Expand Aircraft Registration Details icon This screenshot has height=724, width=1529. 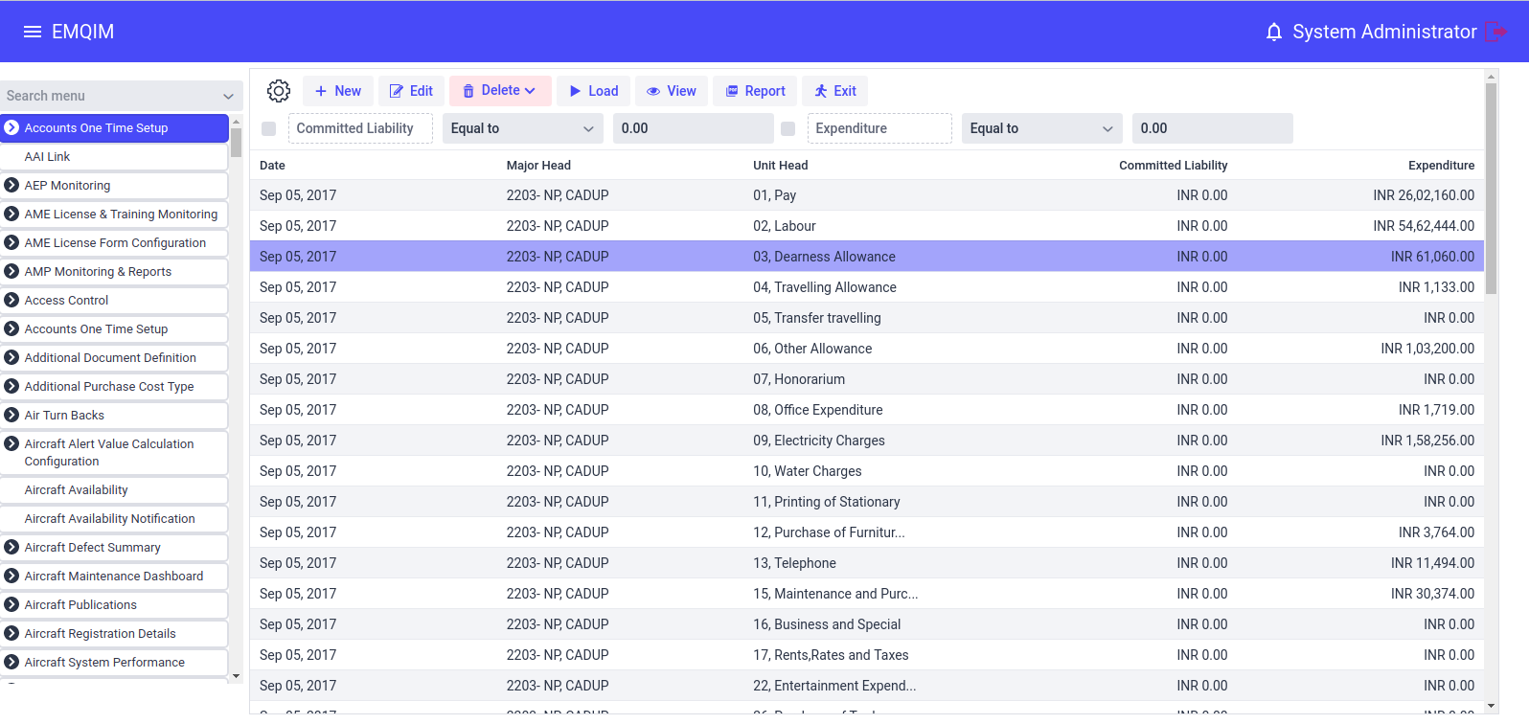11,633
